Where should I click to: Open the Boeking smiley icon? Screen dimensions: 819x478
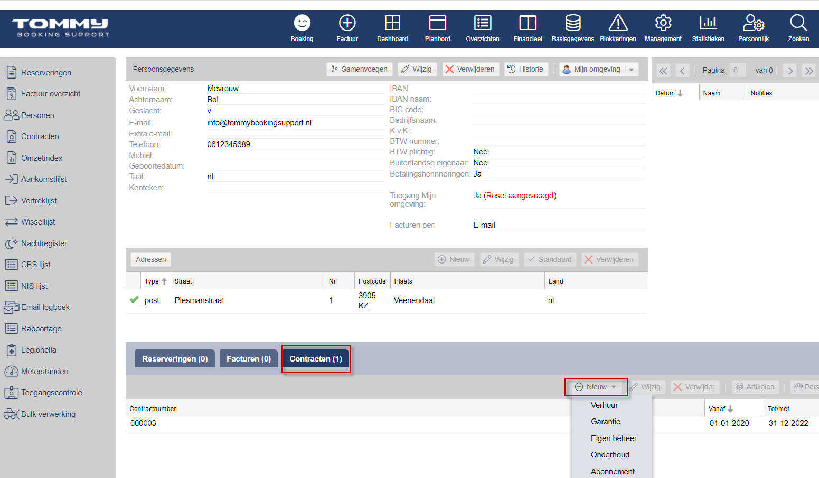tap(302, 23)
